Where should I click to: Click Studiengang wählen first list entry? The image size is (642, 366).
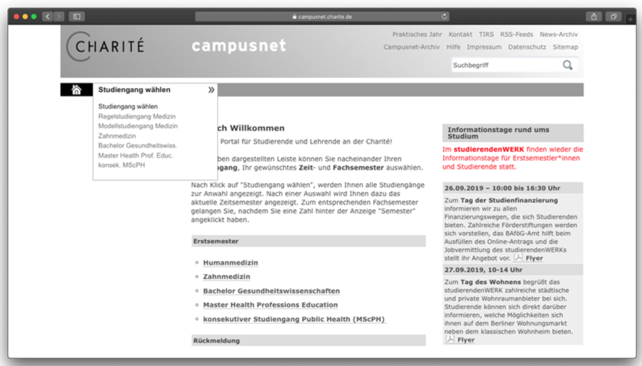point(128,106)
